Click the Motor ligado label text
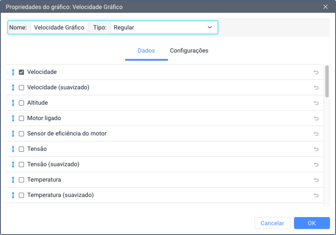The image size is (336, 235). tap(44, 118)
